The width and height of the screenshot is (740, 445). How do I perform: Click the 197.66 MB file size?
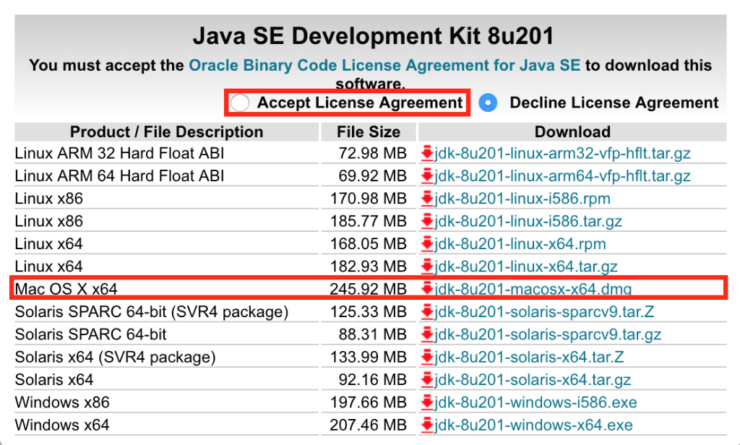(x=368, y=402)
